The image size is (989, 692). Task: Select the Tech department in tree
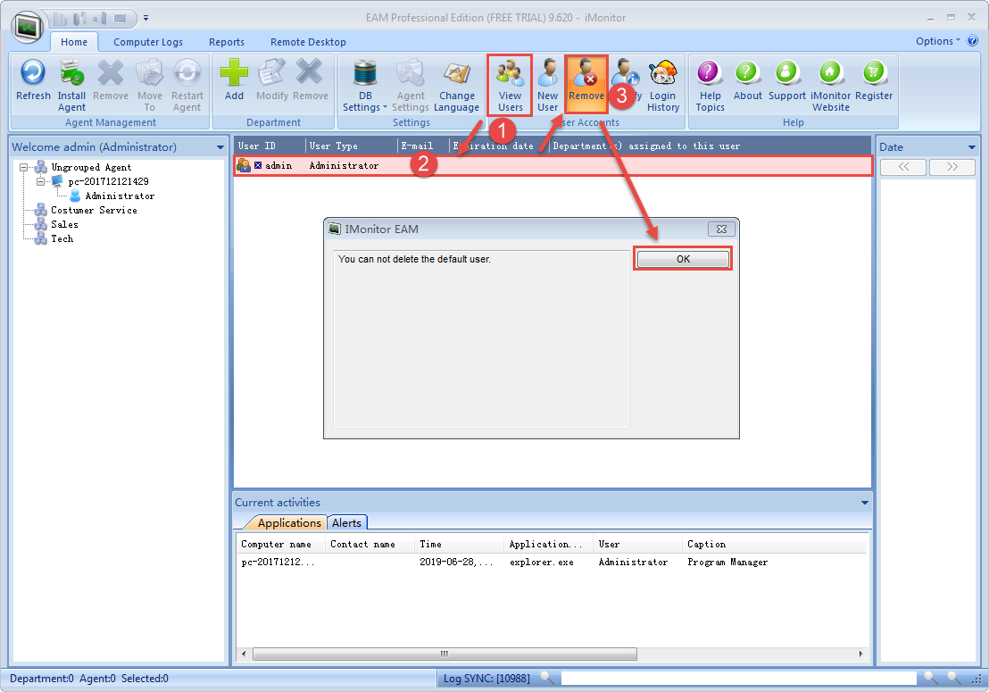pos(62,238)
